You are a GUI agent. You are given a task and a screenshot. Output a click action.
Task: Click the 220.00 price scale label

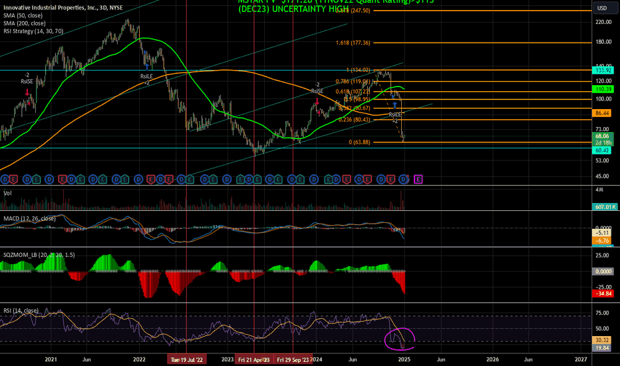pos(603,22)
